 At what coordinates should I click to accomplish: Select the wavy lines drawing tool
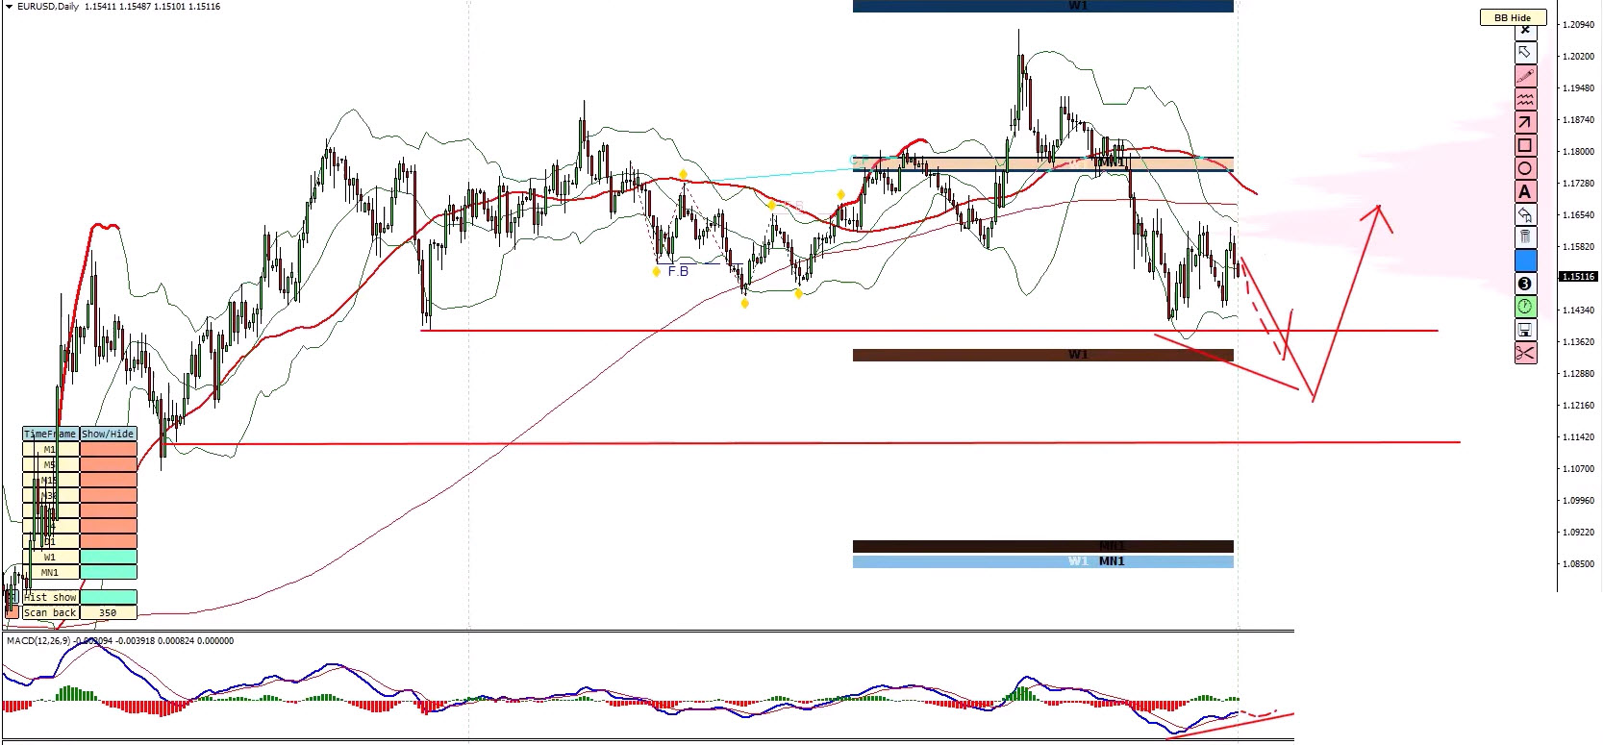pyautogui.click(x=1525, y=98)
